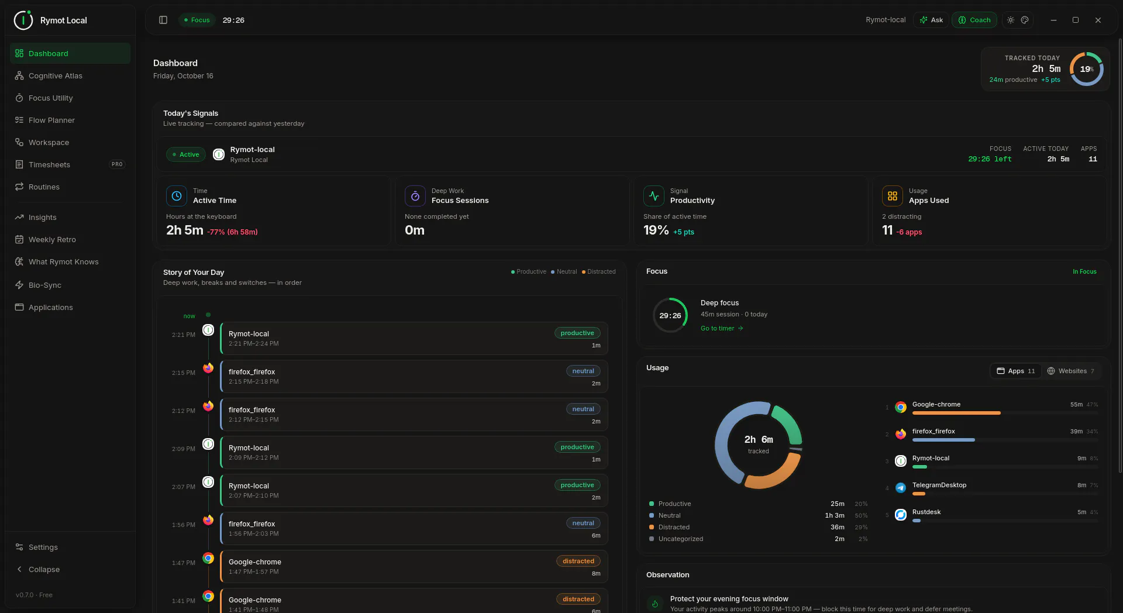1123x613 pixels.
Task: Click the Focus Sessions timer icon
Action: (x=415, y=196)
